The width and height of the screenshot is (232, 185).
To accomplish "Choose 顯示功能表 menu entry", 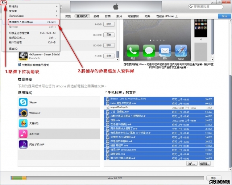I will tap(32, 42).
